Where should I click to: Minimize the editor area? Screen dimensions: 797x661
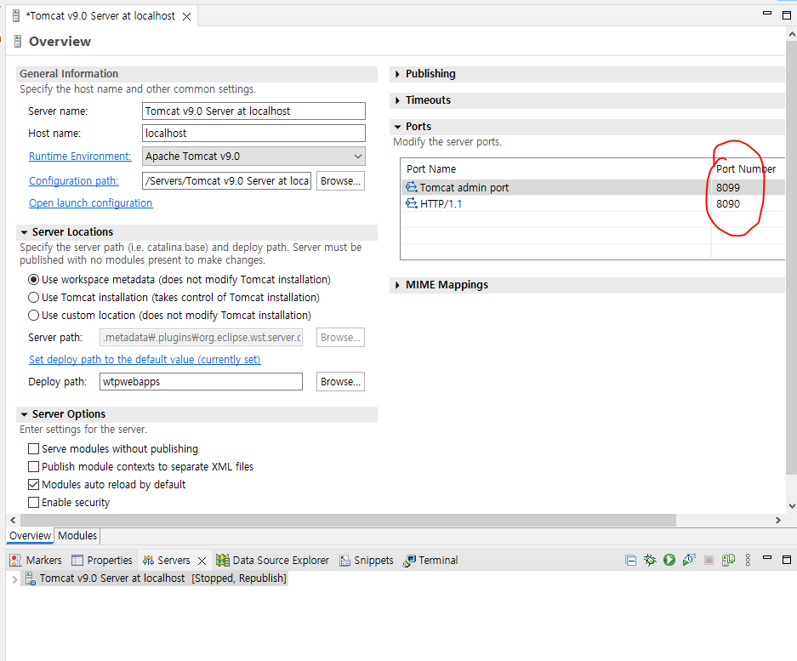767,13
